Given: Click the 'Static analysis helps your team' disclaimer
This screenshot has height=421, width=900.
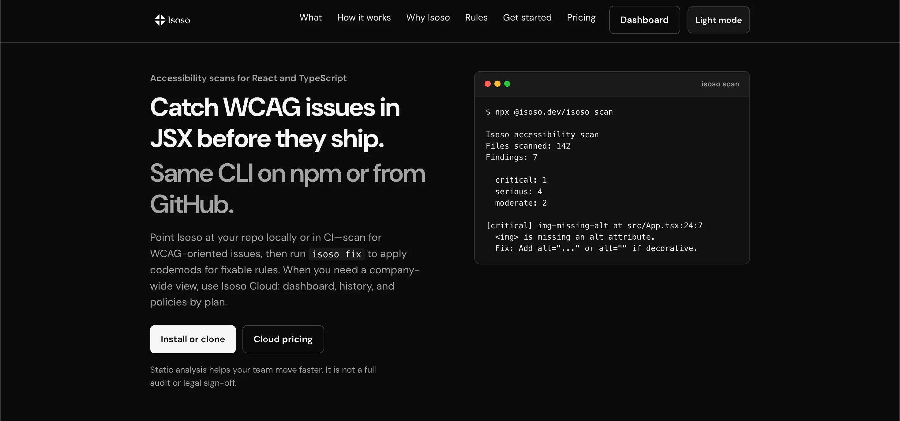Looking at the screenshot, I should 263,376.
